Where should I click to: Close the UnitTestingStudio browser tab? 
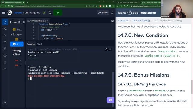[24, 2]
